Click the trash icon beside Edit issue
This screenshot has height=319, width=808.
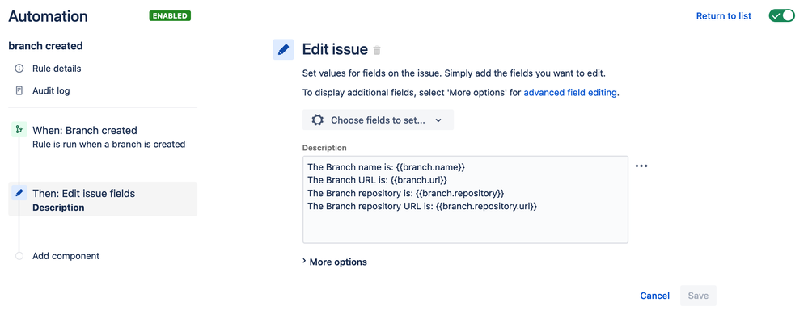click(x=377, y=50)
